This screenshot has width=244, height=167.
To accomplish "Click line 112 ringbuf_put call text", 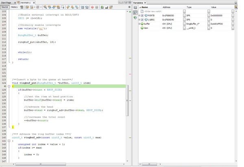I will [x=37, y=42].
